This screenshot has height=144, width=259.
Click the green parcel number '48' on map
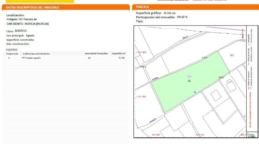189,81
